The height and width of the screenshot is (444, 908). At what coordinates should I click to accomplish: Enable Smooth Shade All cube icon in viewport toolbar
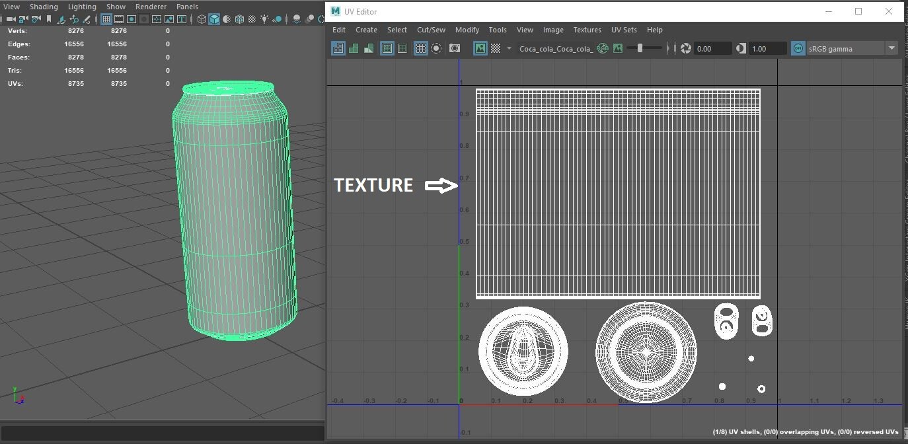[x=214, y=19]
